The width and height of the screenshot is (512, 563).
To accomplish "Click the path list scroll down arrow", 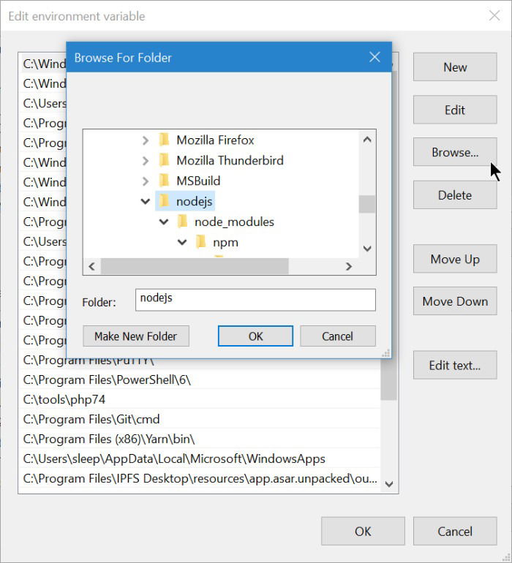I will pyautogui.click(x=389, y=484).
